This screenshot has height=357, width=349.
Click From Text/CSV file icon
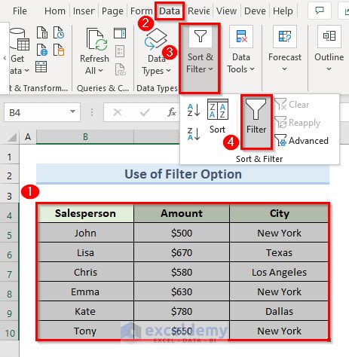point(42,32)
